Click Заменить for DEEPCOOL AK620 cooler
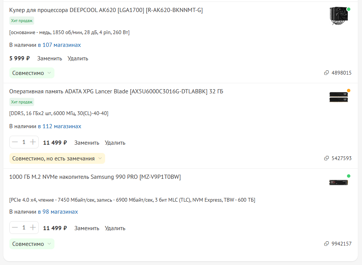 pos(50,58)
